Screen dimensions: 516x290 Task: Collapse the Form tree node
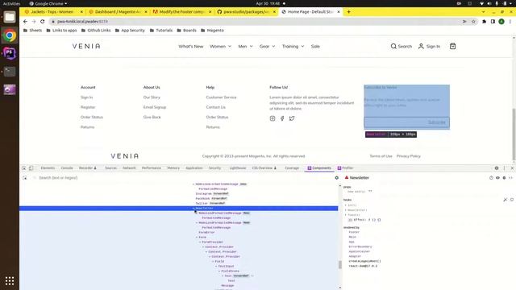(197, 237)
